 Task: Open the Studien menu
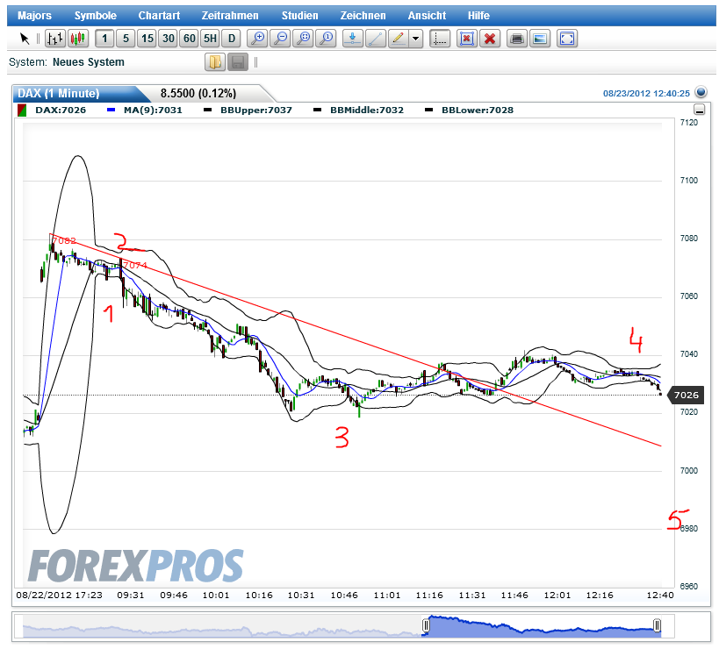[299, 15]
